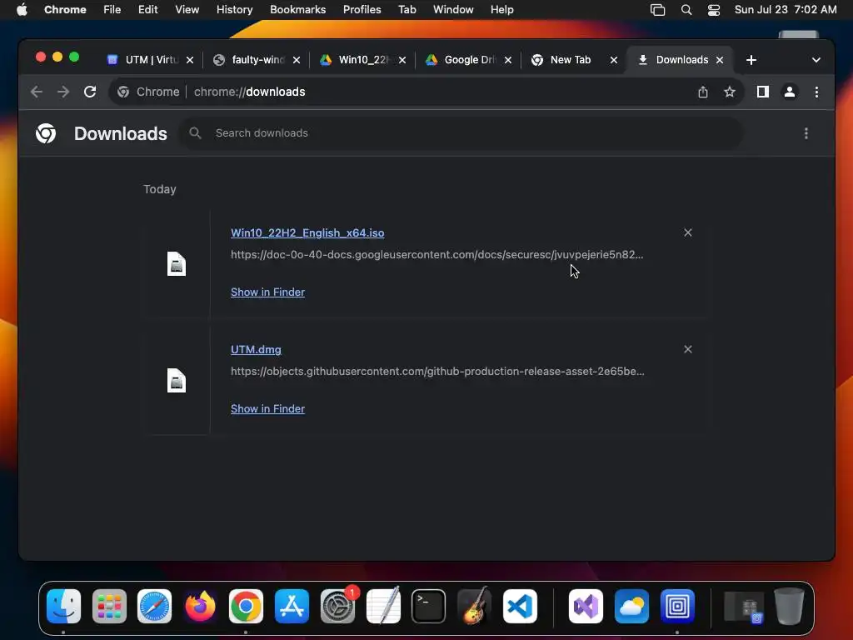Viewport: 853px width, 640px height.
Task: Open App Store from the Dock
Action: click(292, 606)
